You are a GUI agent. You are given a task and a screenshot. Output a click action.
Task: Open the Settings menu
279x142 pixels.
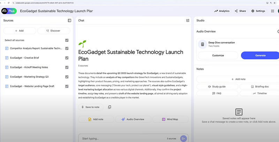click(258, 11)
